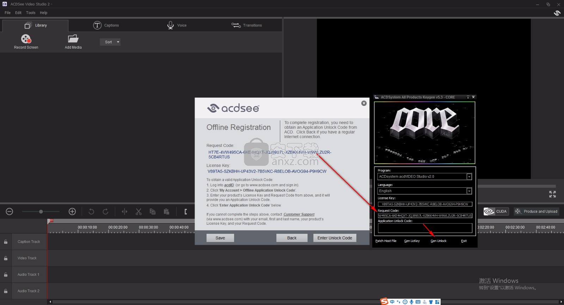The width and height of the screenshot is (564, 305).
Task: Toggle lock on Video Track
Action: click(x=6, y=258)
